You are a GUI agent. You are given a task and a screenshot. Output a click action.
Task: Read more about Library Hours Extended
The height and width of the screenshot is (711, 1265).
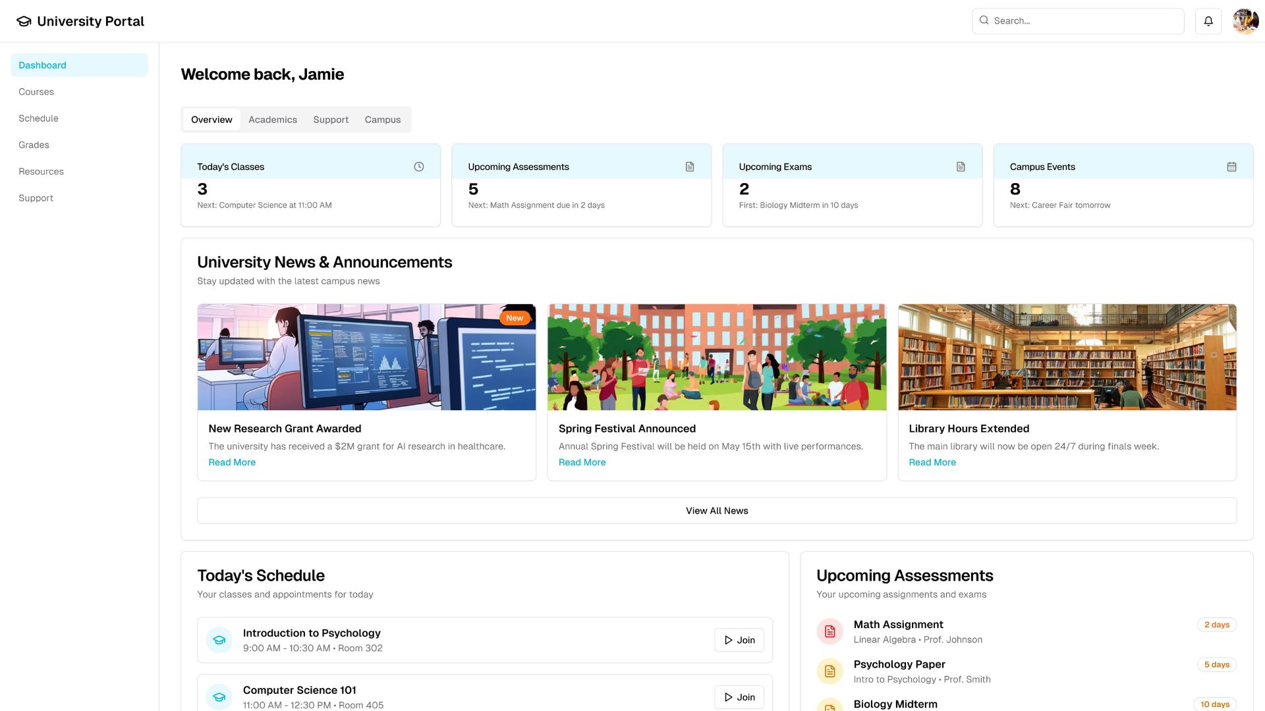pos(932,462)
